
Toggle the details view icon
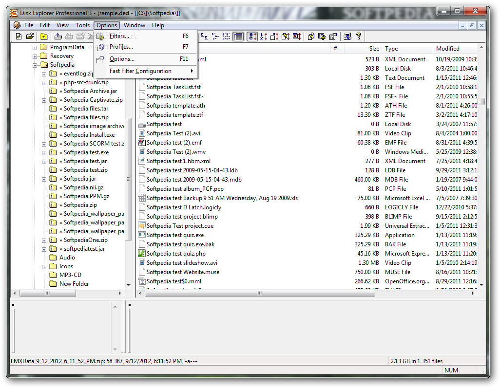(238, 37)
